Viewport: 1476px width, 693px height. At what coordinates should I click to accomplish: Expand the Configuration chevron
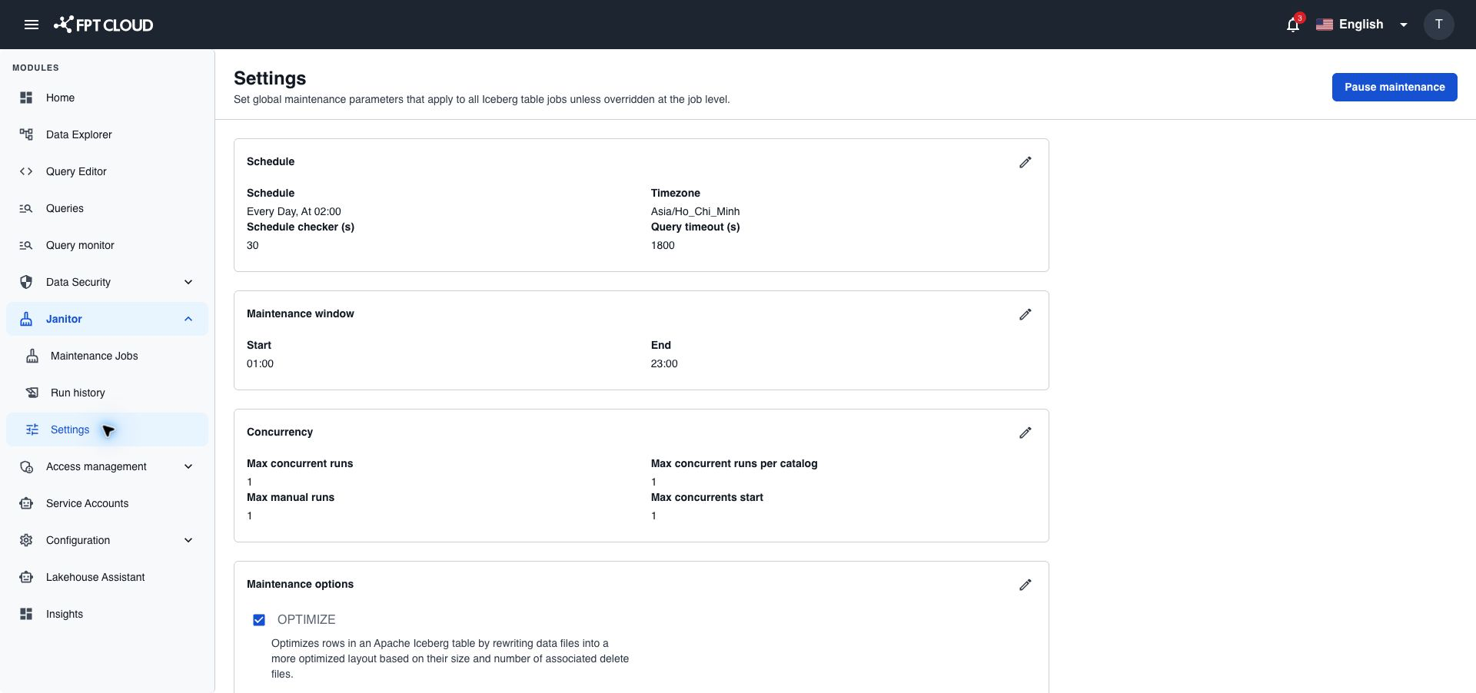point(188,540)
